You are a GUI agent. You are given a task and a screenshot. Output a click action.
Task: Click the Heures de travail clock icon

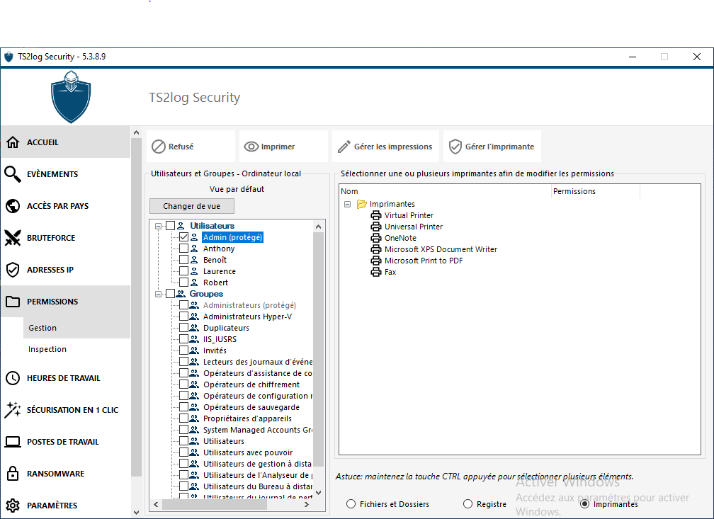pos(13,378)
